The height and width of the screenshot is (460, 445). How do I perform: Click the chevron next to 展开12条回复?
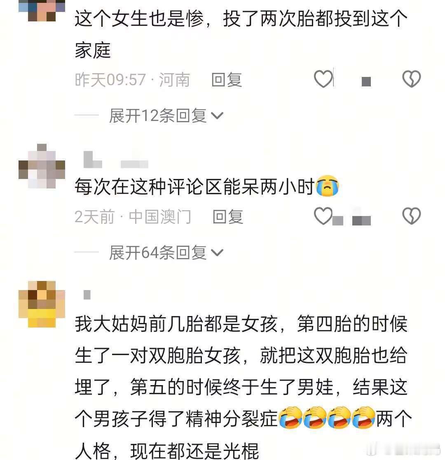(x=218, y=116)
